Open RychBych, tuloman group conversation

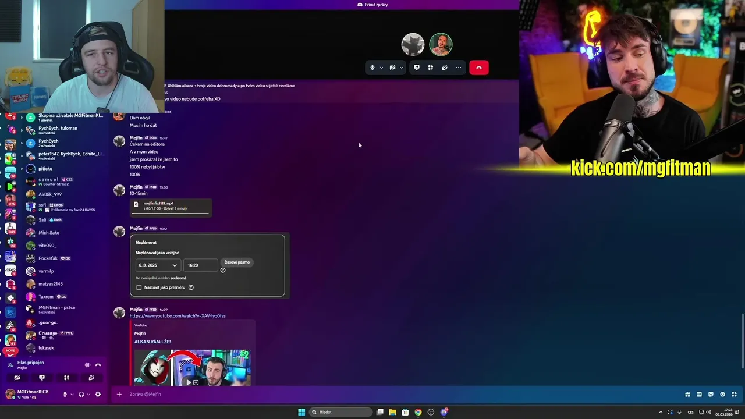coord(64,130)
